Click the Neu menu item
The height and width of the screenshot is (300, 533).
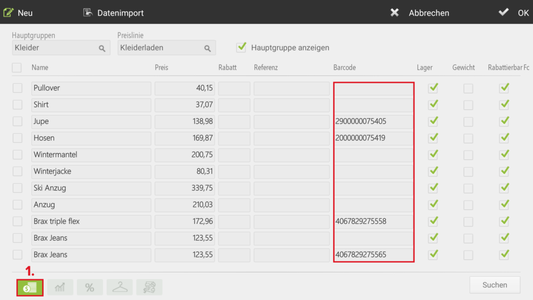pyautogui.click(x=18, y=13)
